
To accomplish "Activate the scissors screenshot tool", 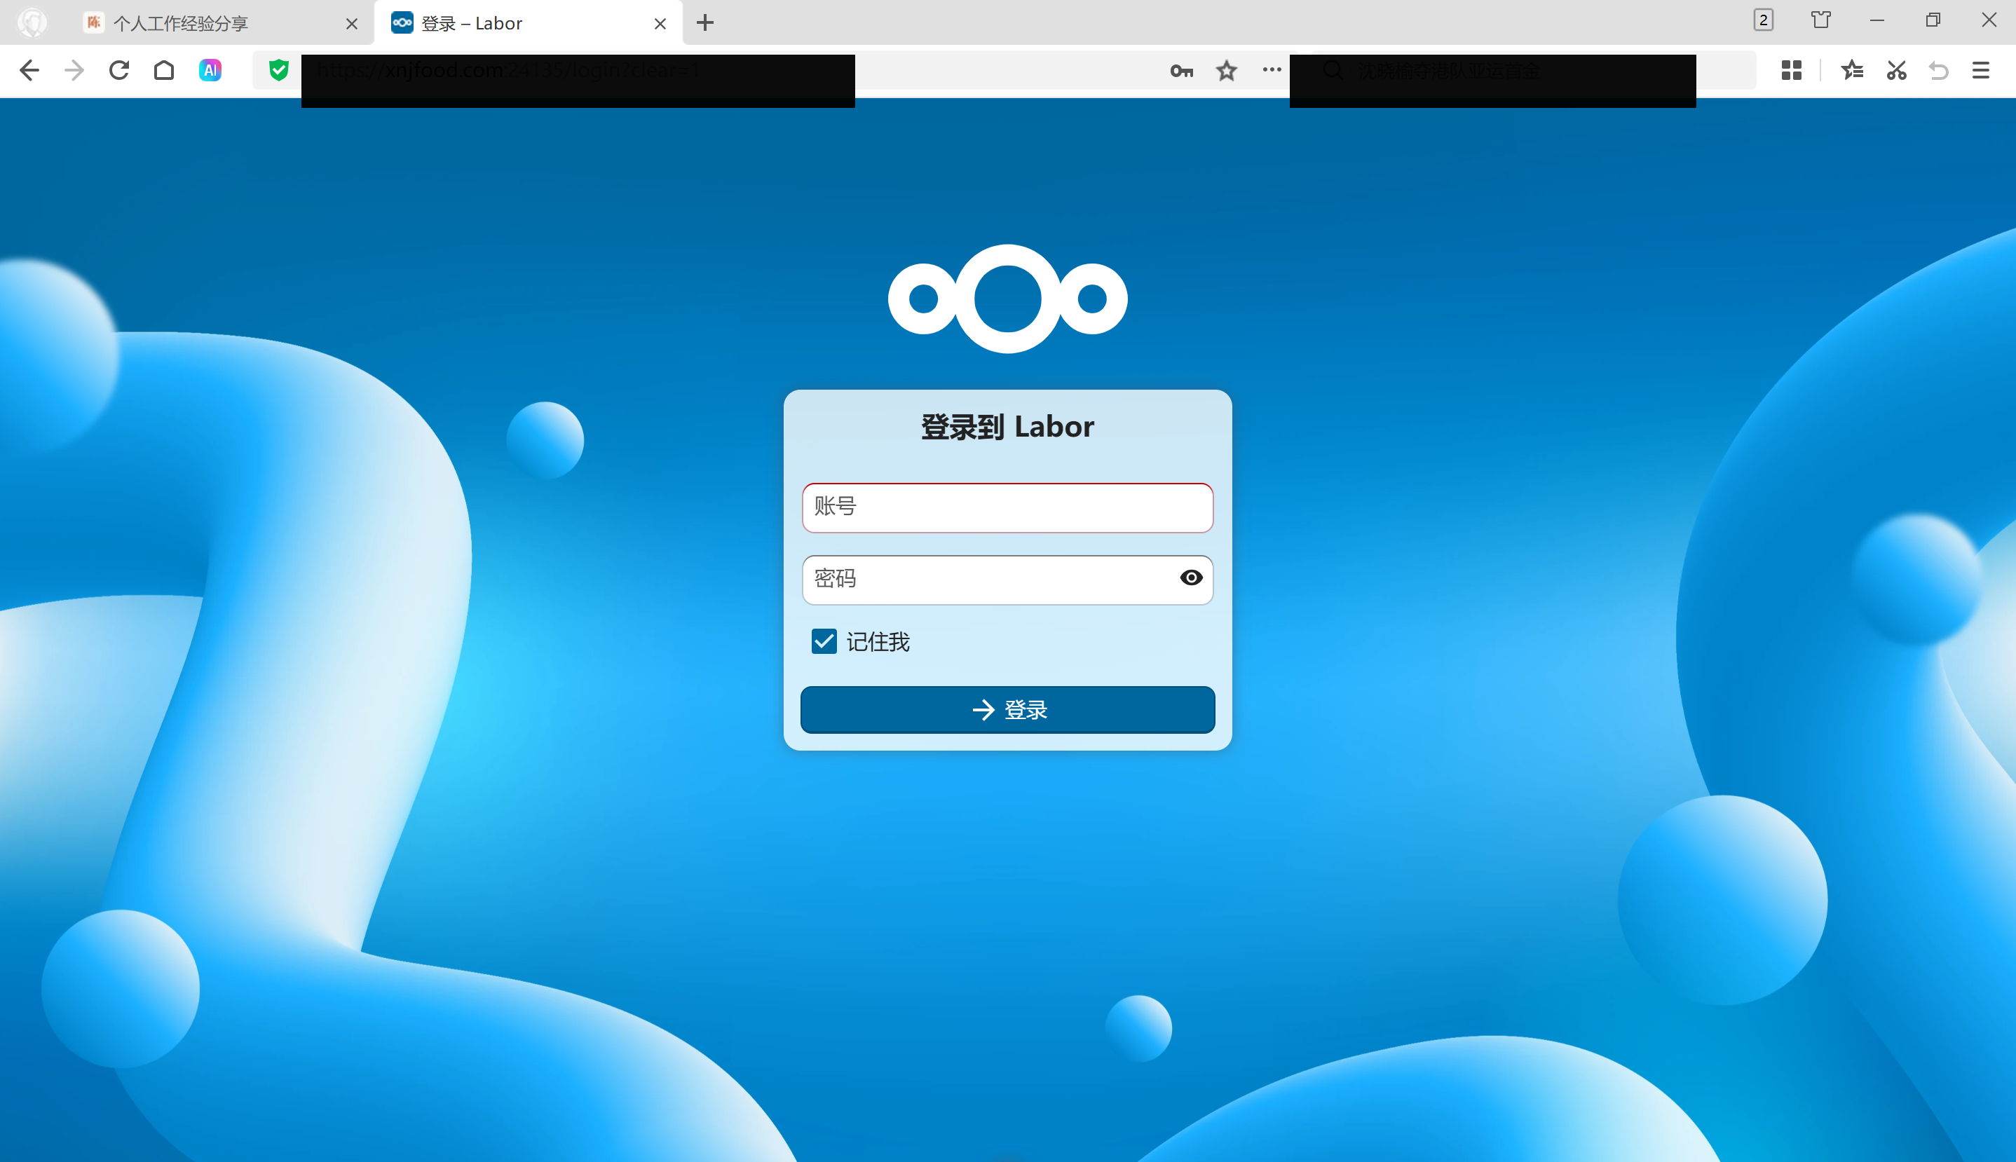I will point(1896,70).
